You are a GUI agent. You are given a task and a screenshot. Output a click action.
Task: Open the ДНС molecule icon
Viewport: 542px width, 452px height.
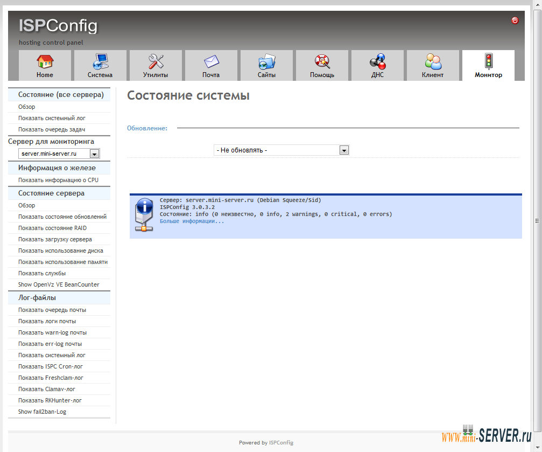coord(377,61)
